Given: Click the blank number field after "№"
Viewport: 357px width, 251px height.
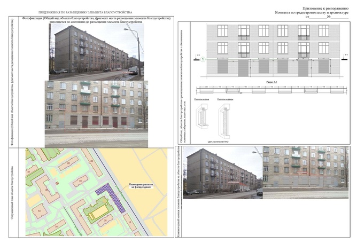Looking at the screenshot, I should click(x=339, y=17).
